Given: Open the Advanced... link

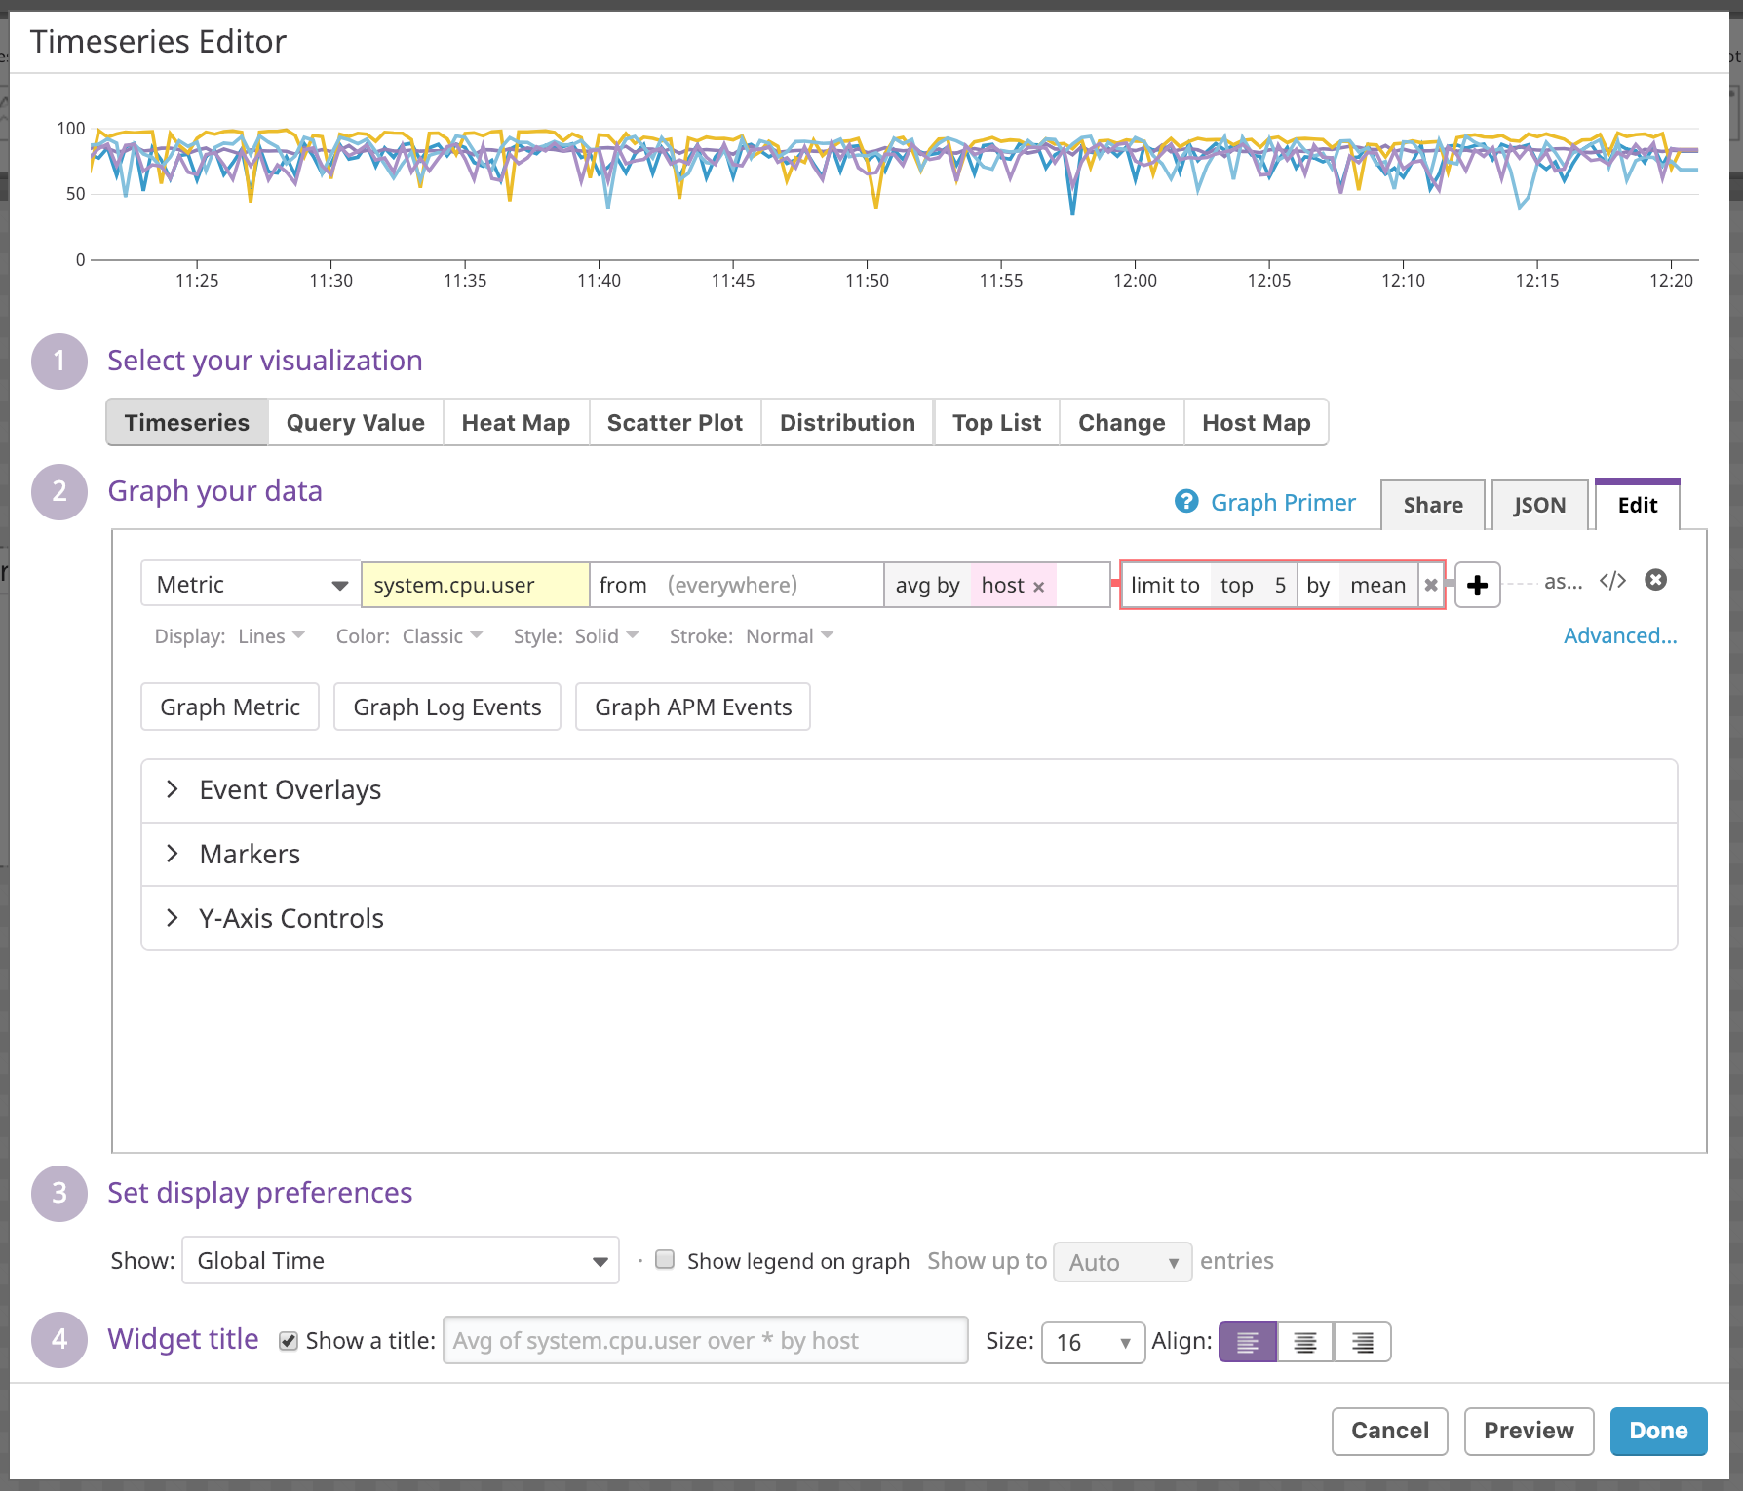Looking at the screenshot, I should (x=1619, y=636).
